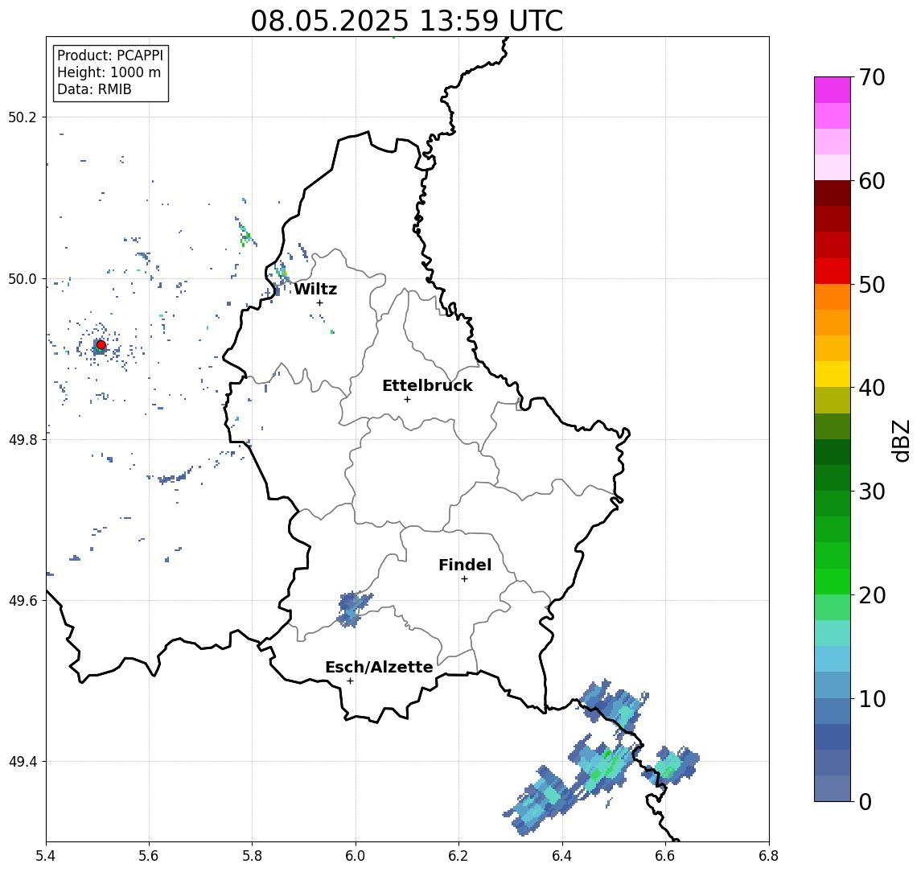The image size is (921, 872).
Task: Select the Esch/Alzette label text
Action: pos(379,667)
